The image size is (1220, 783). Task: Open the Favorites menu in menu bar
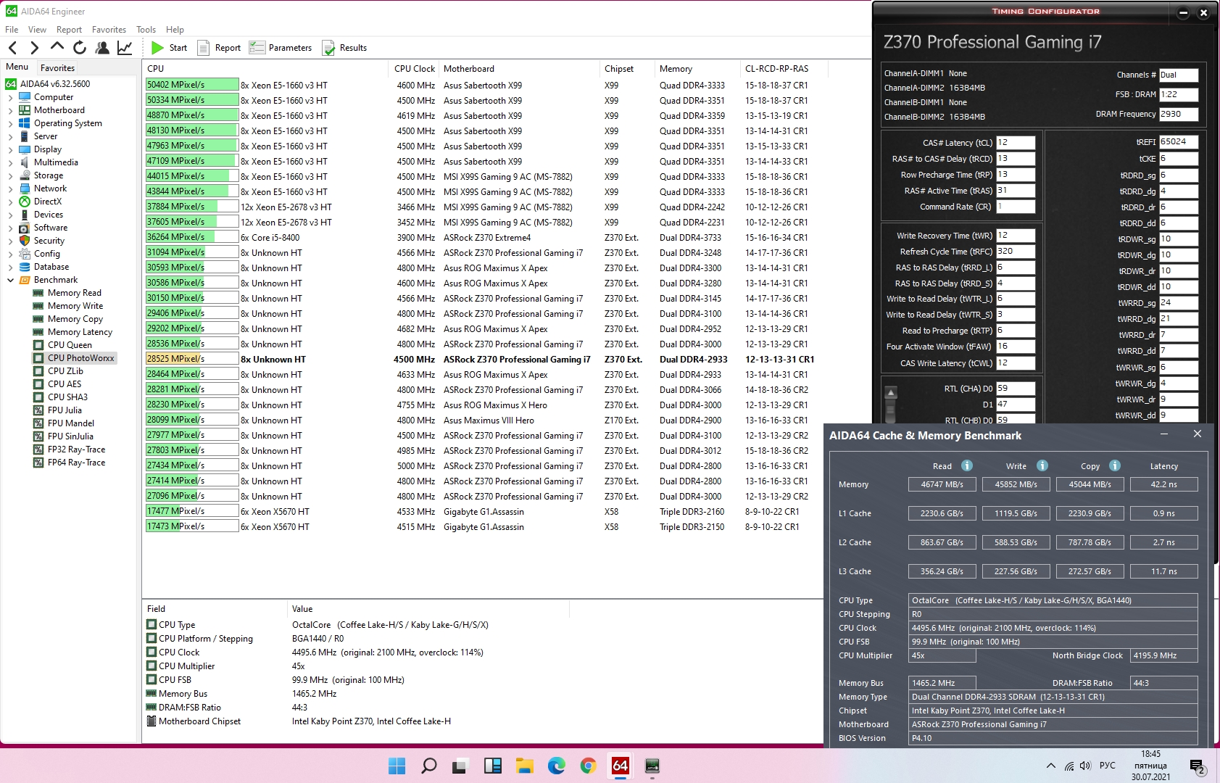(x=109, y=30)
